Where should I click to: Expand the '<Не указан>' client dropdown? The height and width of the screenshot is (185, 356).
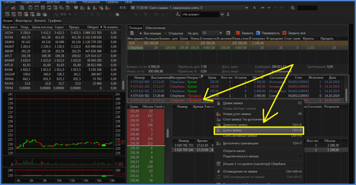pos(222,15)
